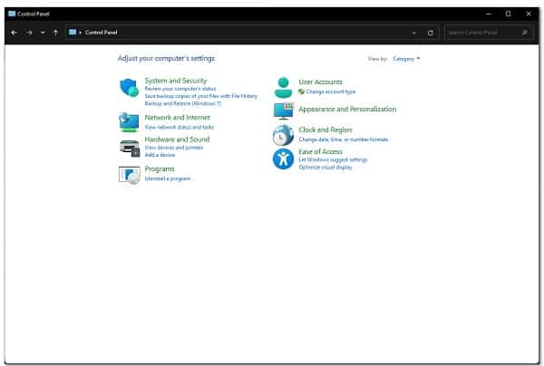Open User Accounts category

click(321, 82)
